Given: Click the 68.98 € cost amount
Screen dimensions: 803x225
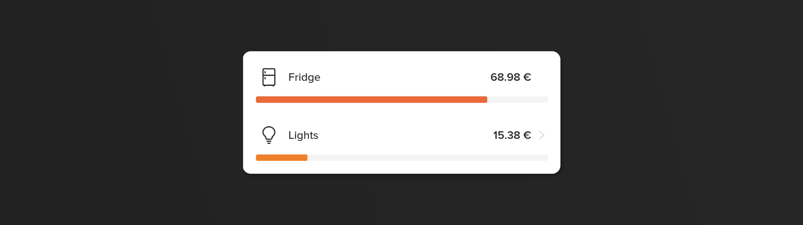Looking at the screenshot, I should 511,77.
